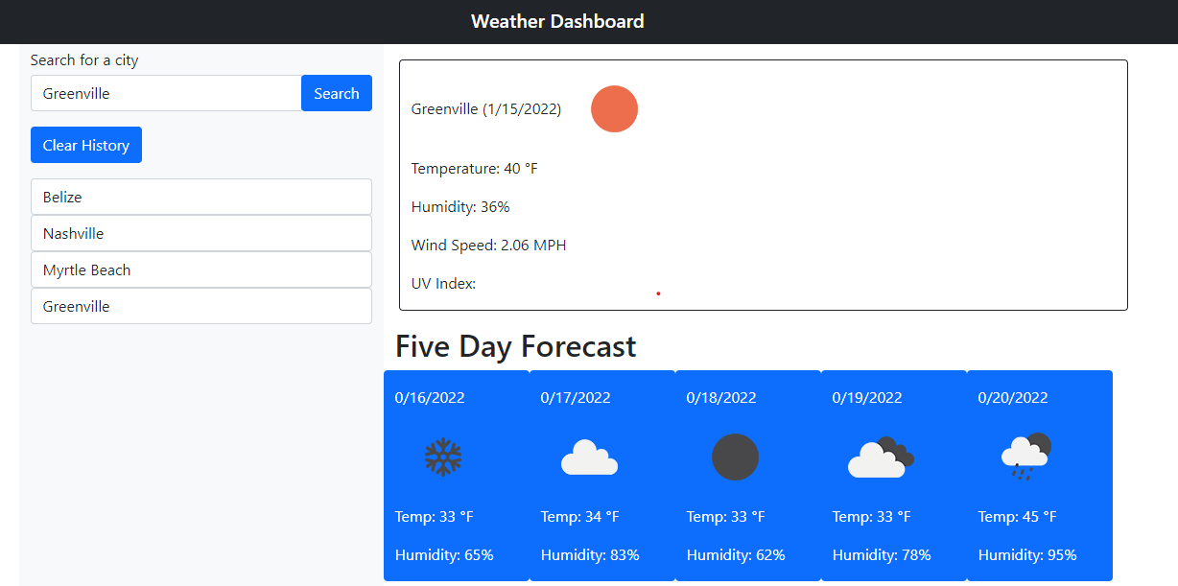Click the Humidity: 36% line
Image resolution: width=1178 pixels, height=586 pixels.
click(460, 207)
